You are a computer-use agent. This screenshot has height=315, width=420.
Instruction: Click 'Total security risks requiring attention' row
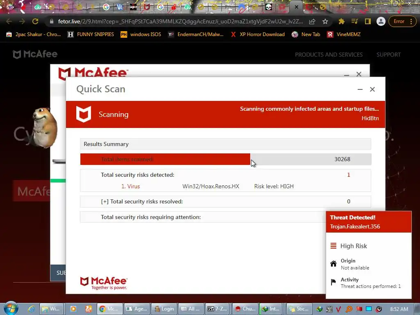tap(203, 217)
